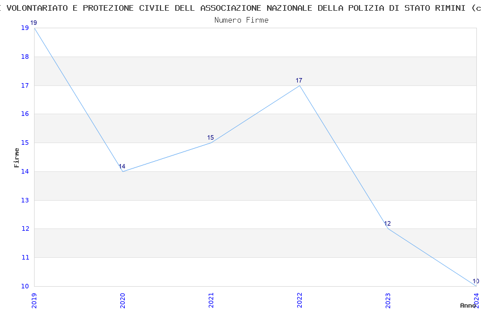
Task: Click the "Numero Firme" chart subtitle
Action: coord(241,20)
